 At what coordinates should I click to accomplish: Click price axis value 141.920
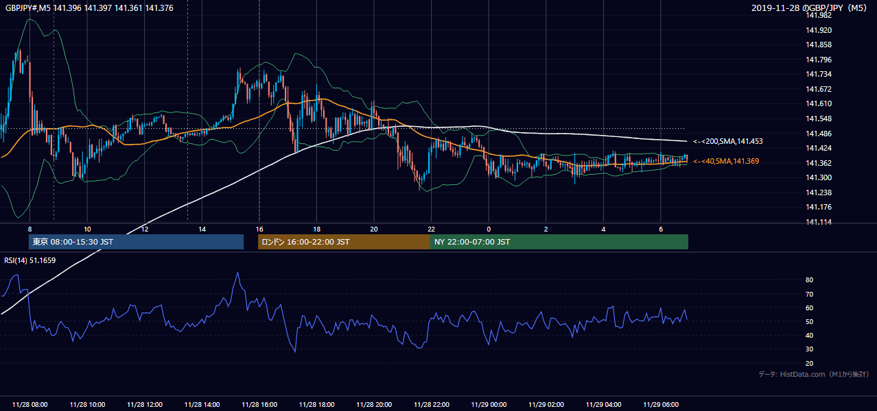click(x=819, y=30)
